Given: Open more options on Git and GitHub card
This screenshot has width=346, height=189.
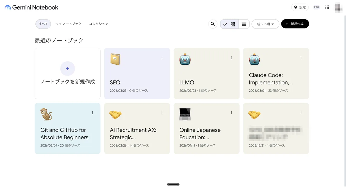Looking at the screenshot, I should pyautogui.click(x=93, y=113).
